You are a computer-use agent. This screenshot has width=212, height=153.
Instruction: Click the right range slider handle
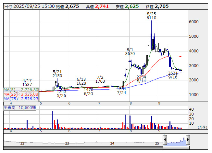click(188, 140)
